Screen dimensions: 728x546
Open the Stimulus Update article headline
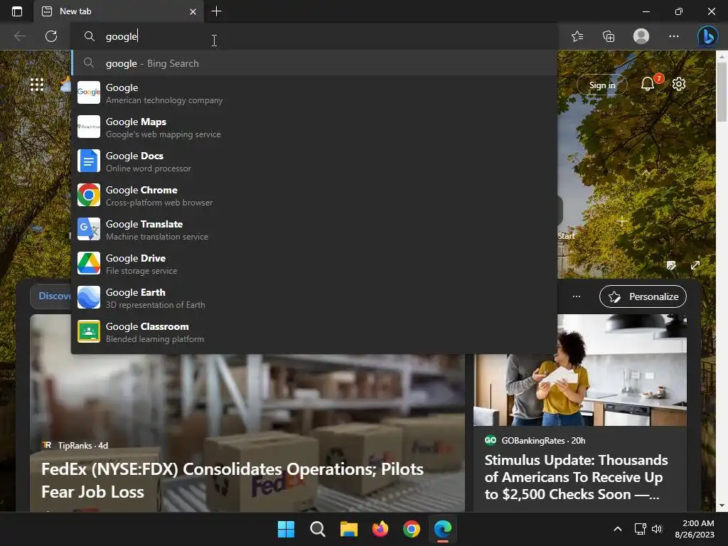point(576,477)
